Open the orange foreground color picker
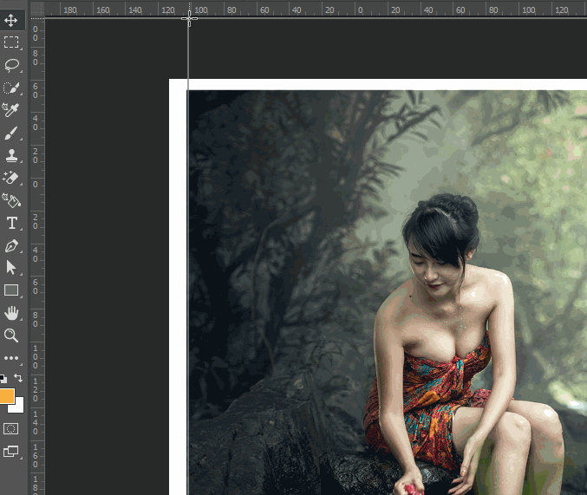The height and width of the screenshot is (495, 587). pos(7,396)
